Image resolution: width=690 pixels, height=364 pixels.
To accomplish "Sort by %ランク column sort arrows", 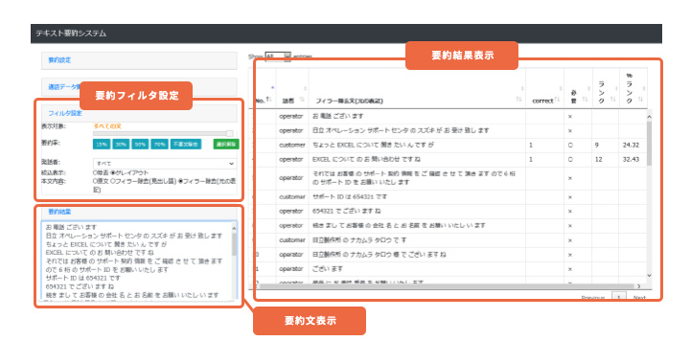I will pyautogui.click(x=640, y=100).
